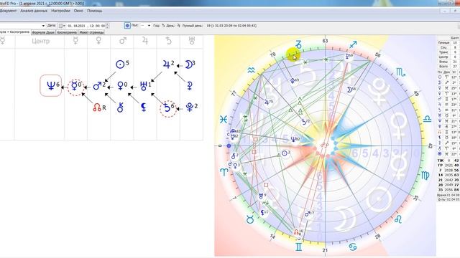460x258 pixels.
Task: Select Black Moon Lilith in the formula diagram
Action: point(144,107)
